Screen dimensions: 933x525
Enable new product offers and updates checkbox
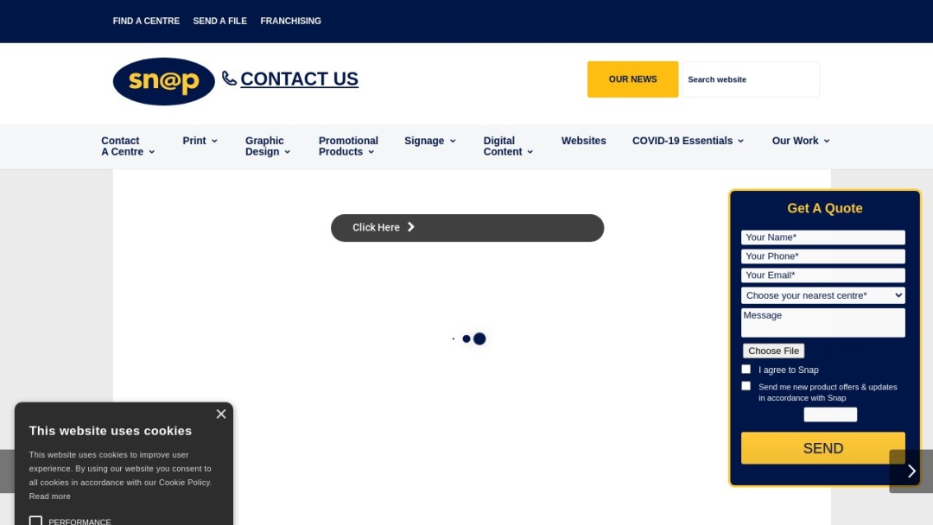pos(746,386)
